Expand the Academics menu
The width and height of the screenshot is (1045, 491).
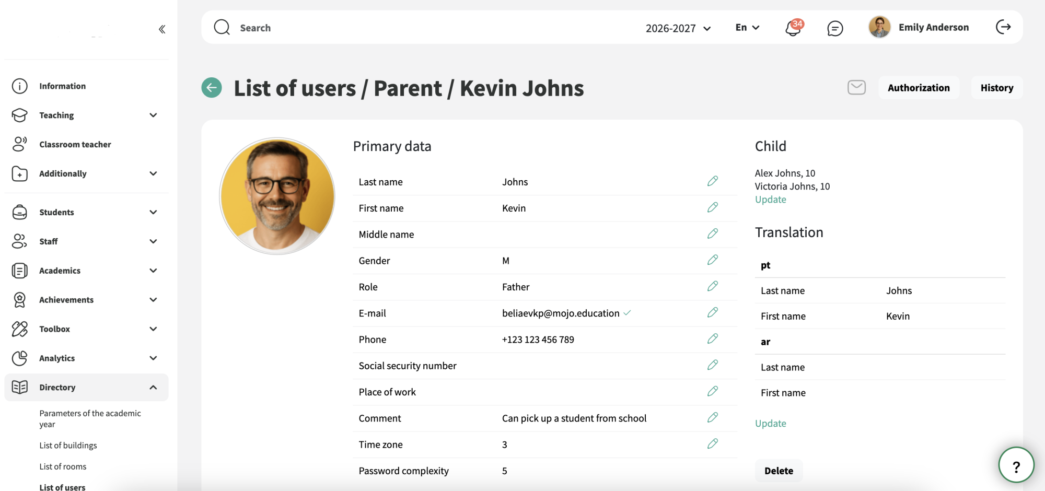(86, 271)
